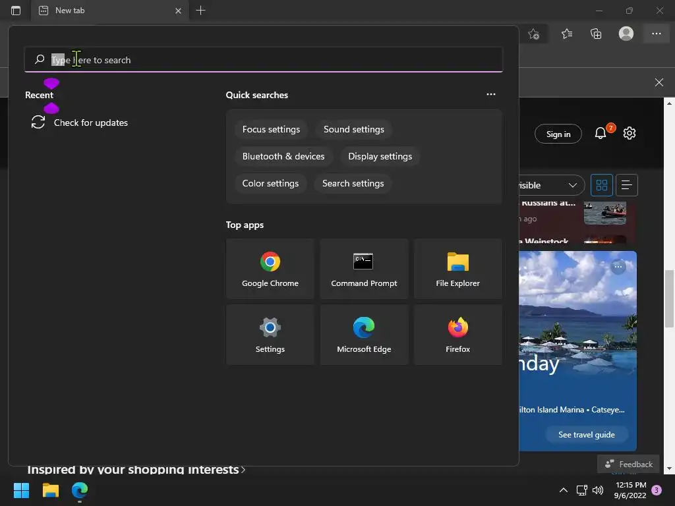Add this page to favorites star

(x=534, y=34)
